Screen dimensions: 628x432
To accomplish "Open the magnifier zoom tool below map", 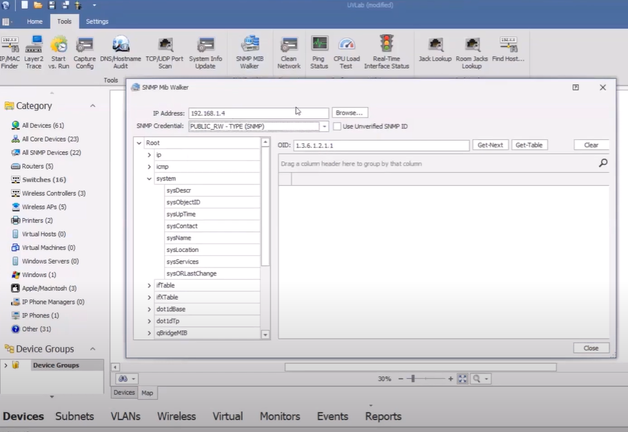I will pyautogui.click(x=477, y=379).
